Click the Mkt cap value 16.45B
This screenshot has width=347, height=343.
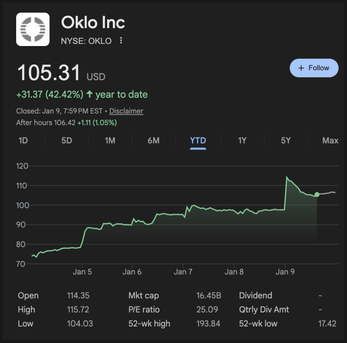[x=208, y=296]
